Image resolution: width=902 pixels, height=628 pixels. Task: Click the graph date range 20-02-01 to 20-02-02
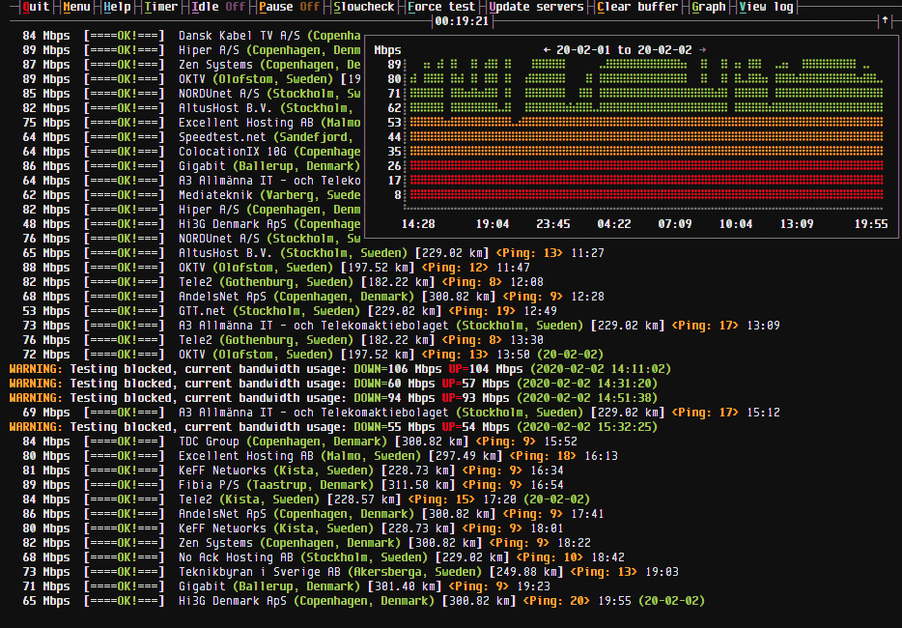point(624,50)
